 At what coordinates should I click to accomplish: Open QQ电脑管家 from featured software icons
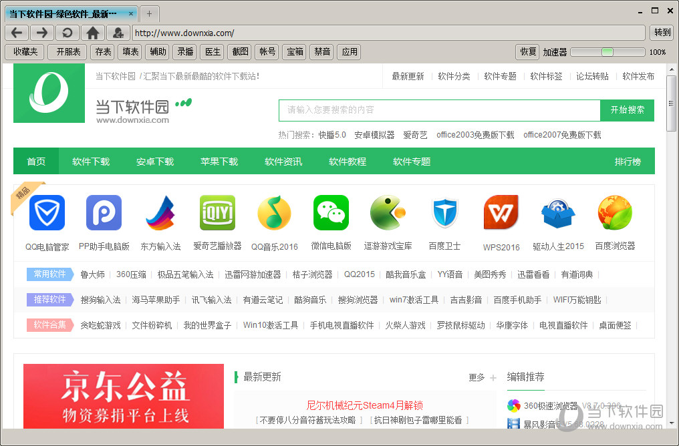click(x=46, y=212)
